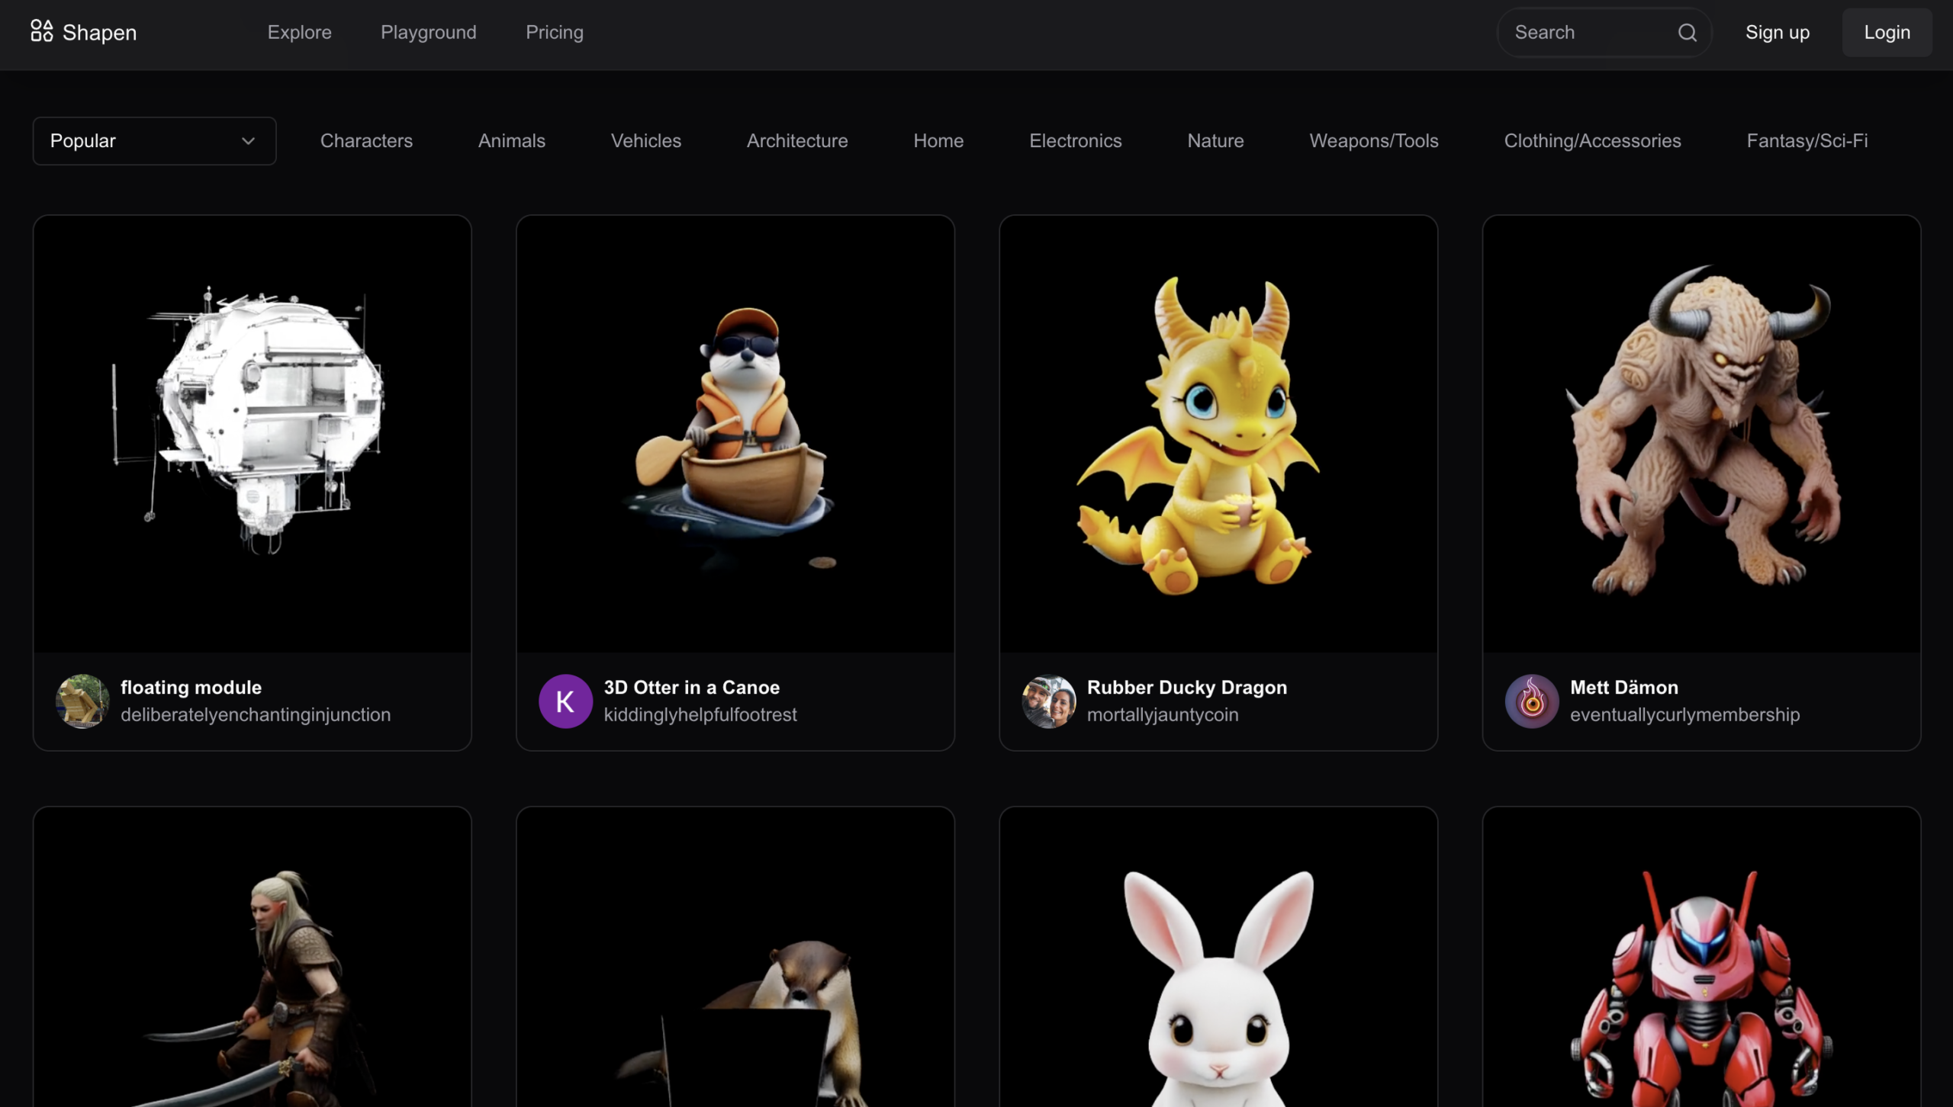View the yellow Rubber Ducky Dragon model

[x=1218, y=434]
